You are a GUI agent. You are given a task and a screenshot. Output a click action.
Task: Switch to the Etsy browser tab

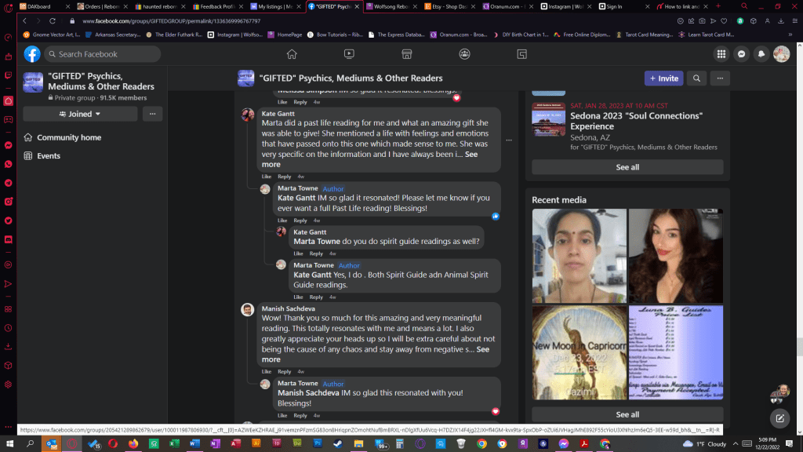449,6
